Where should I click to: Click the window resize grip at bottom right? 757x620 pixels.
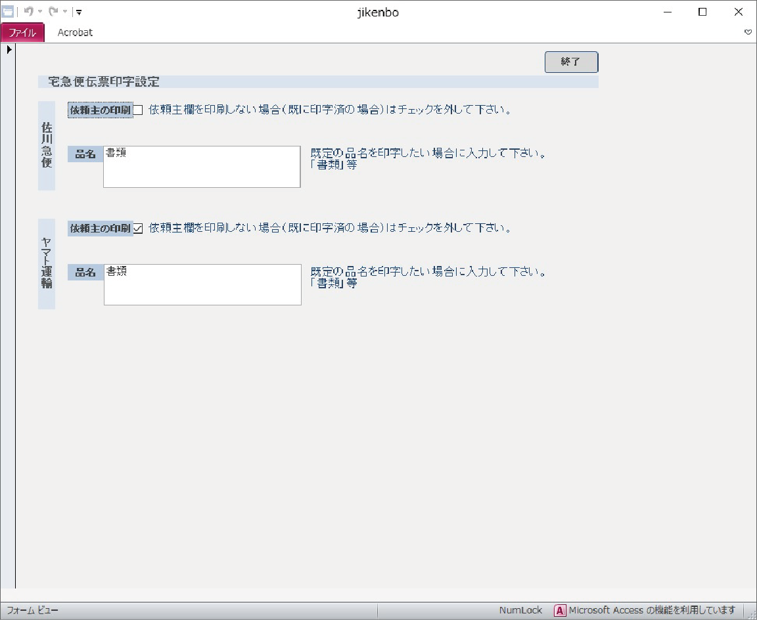tap(751, 614)
